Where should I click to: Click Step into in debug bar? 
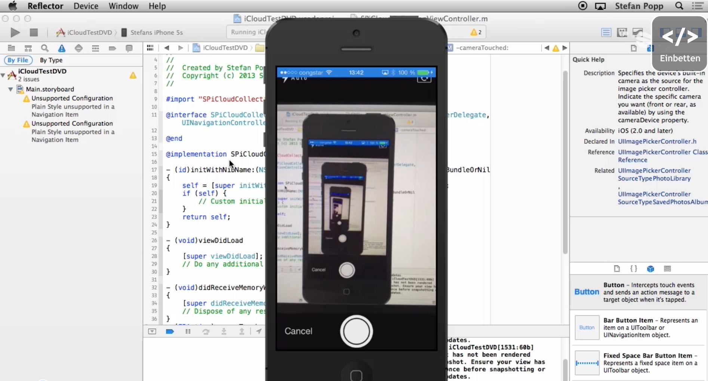224,331
